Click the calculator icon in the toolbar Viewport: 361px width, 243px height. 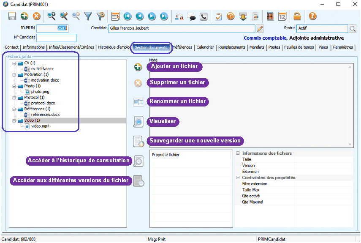click(x=270, y=16)
